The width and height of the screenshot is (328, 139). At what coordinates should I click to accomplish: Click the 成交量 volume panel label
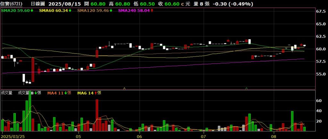tap(7, 93)
